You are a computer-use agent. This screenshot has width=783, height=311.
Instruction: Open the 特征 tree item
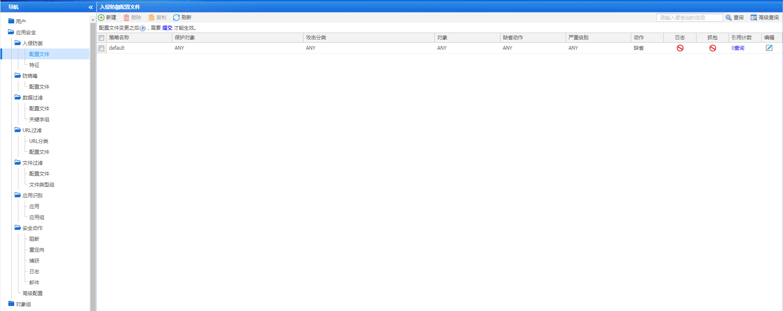(x=34, y=65)
